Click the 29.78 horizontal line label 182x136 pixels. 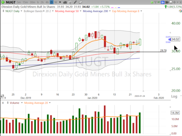(163, 50)
